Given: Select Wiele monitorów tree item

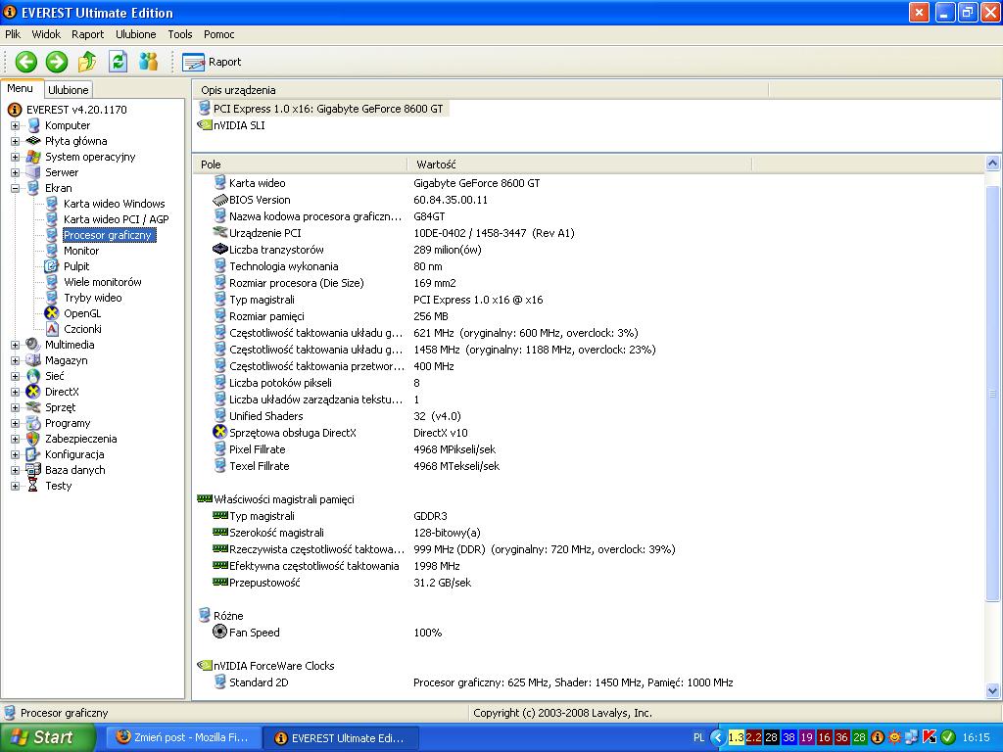Looking at the screenshot, I should (x=102, y=282).
